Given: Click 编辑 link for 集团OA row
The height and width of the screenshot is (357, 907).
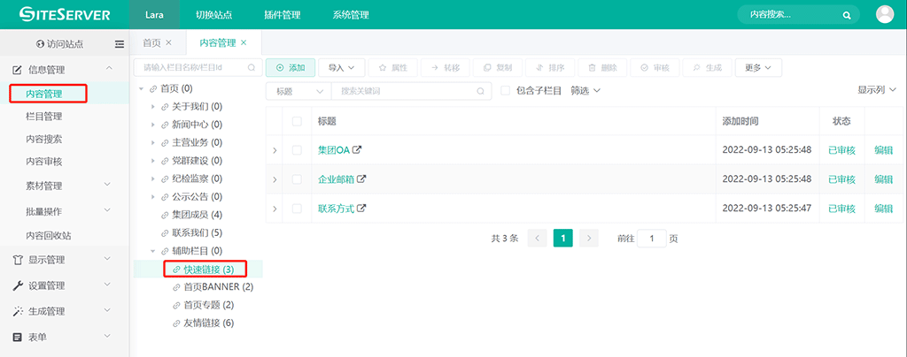Looking at the screenshot, I should click(883, 150).
